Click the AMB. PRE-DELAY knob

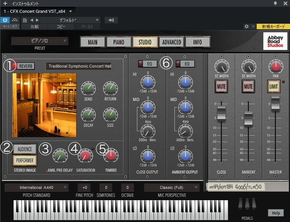(x=60, y=156)
